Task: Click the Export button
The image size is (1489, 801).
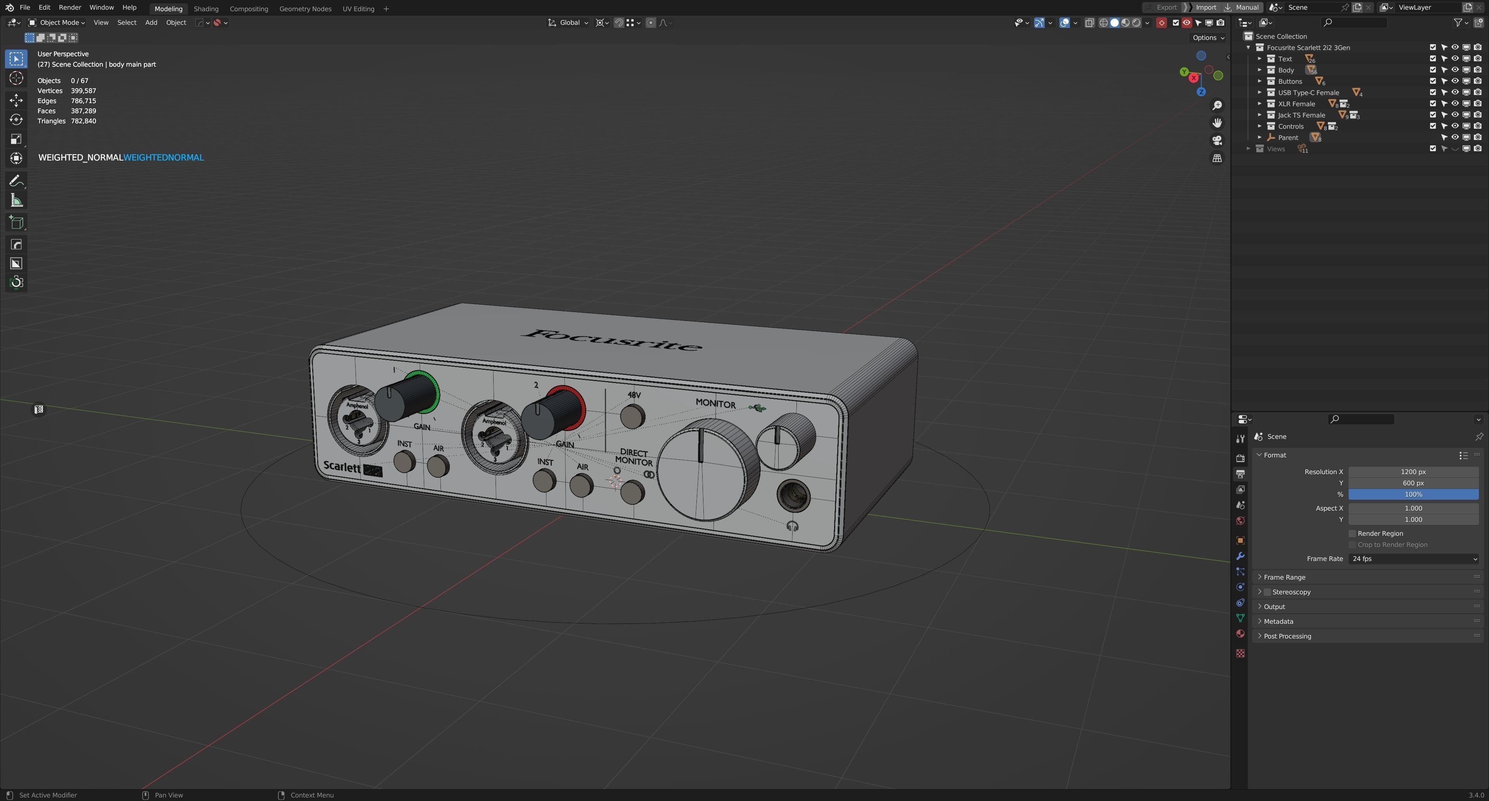Action: click(x=1162, y=7)
